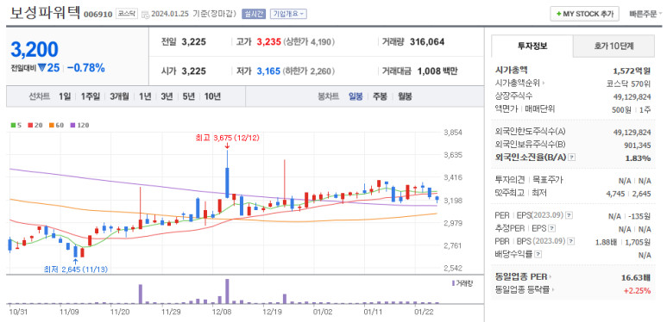Click the calendar icon beside 2024.01.25
The image size is (667, 322).
145,14
